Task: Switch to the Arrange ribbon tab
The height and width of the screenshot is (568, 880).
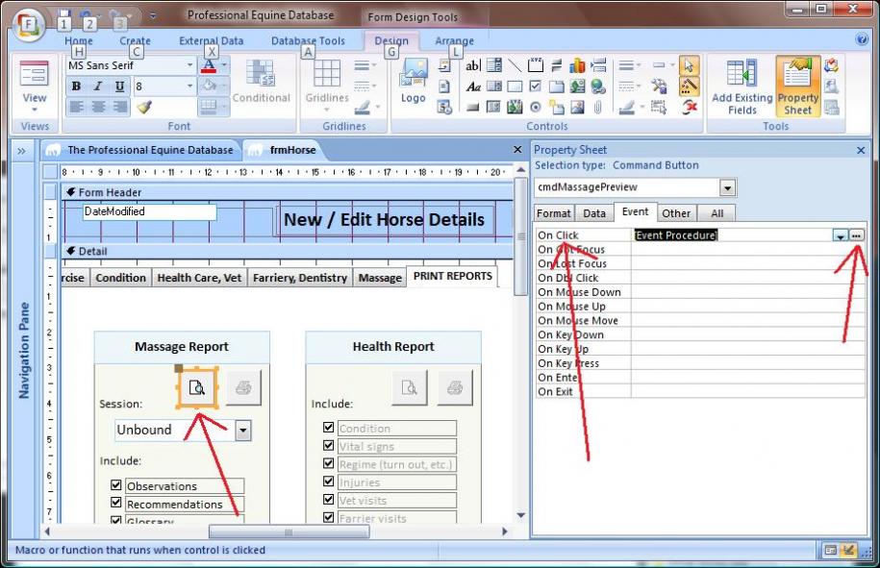Action: tap(454, 40)
